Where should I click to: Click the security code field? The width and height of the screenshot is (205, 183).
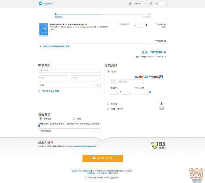pos(141,92)
